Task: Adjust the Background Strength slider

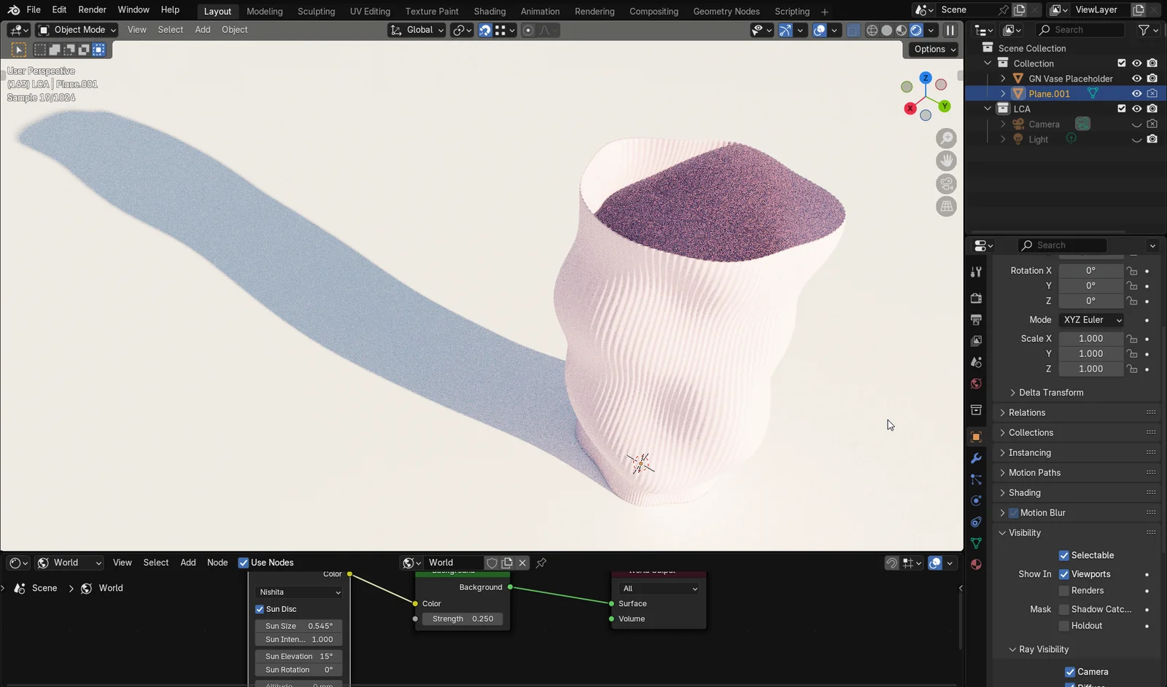Action: (x=462, y=619)
